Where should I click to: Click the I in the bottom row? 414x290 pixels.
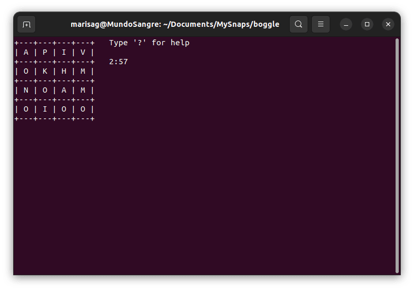click(x=45, y=109)
